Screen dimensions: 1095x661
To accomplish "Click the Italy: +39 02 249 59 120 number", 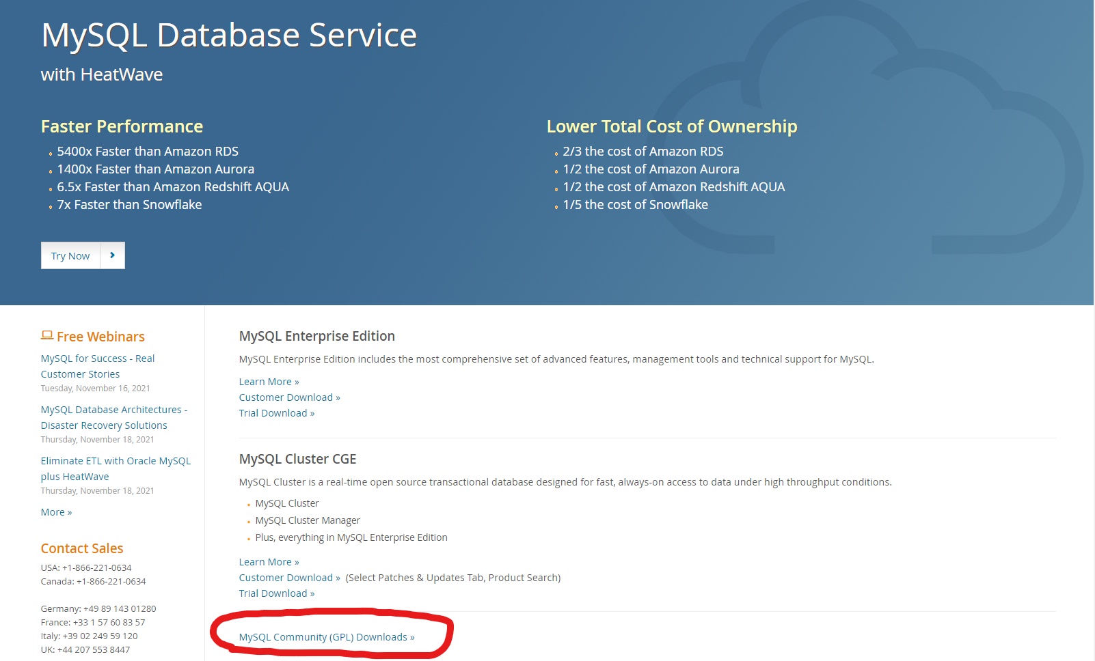I will coord(90,636).
